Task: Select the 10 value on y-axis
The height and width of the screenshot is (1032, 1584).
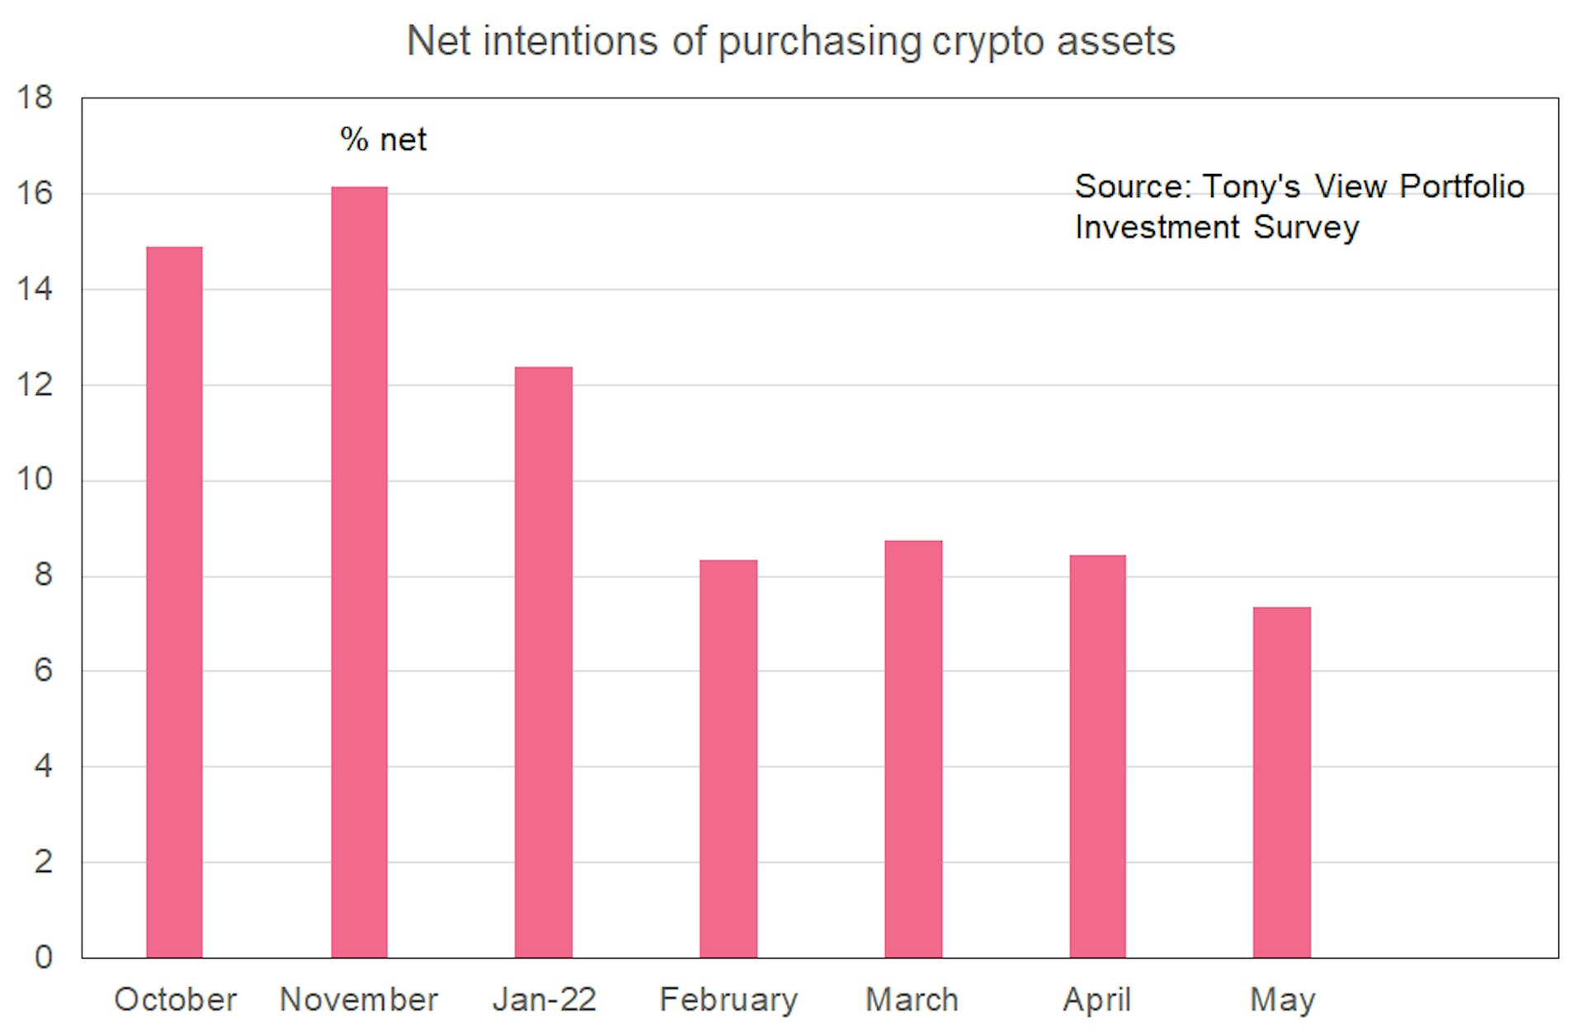Action: coord(35,479)
